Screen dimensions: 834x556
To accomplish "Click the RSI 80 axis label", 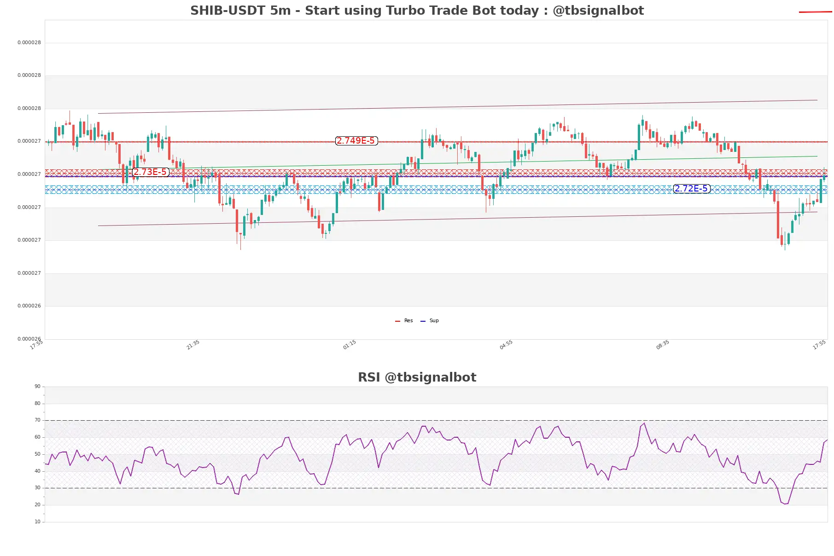I will (37, 404).
